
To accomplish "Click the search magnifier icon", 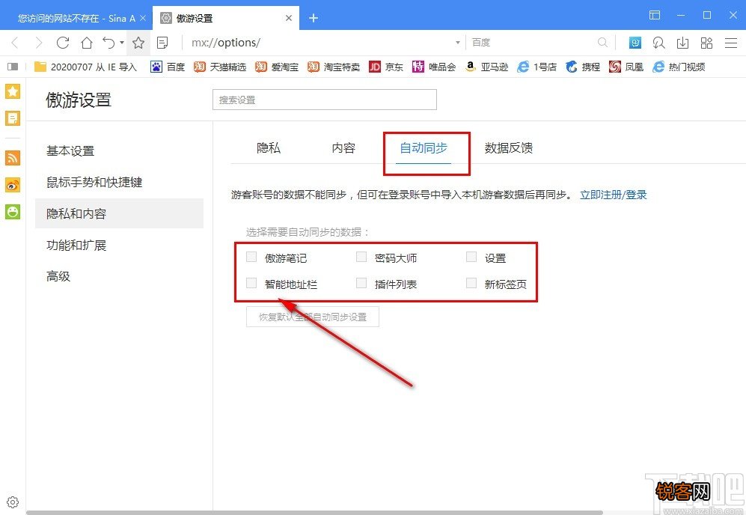I will pyautogui.click(x=602, y=43).
